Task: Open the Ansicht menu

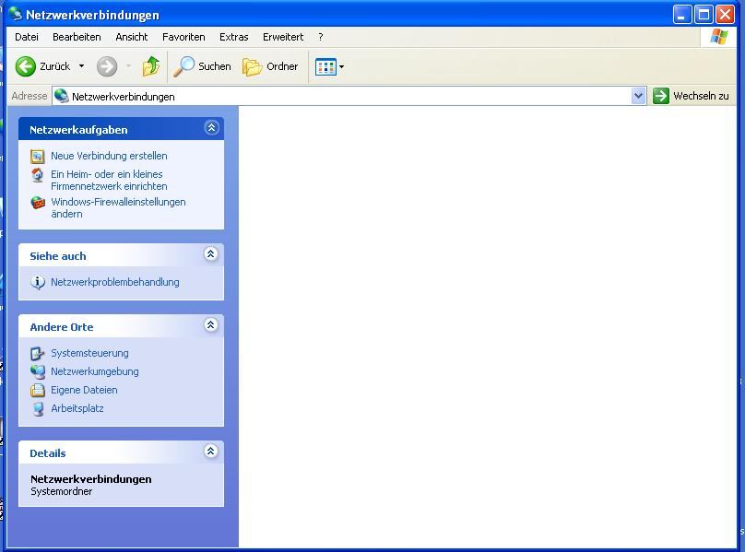Action: (132, 37)
